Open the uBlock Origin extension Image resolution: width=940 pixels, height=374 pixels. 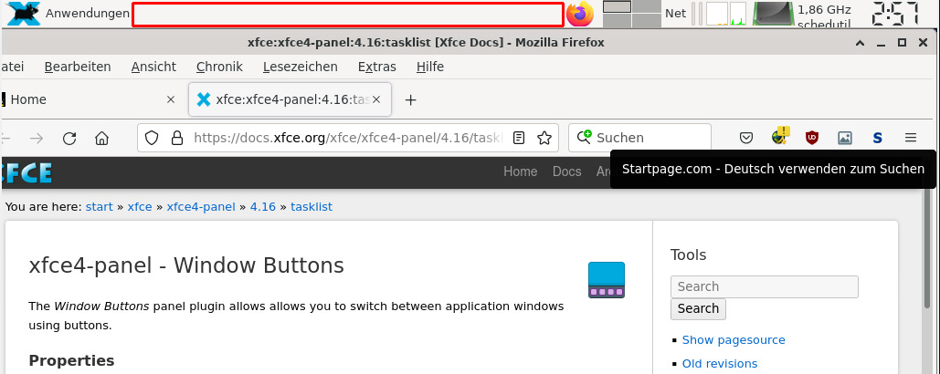click(x=812, y=138)
